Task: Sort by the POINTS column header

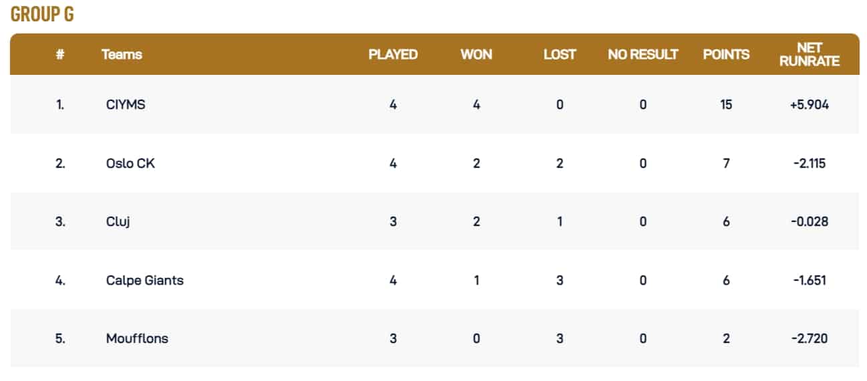Action: pos(726,55)
